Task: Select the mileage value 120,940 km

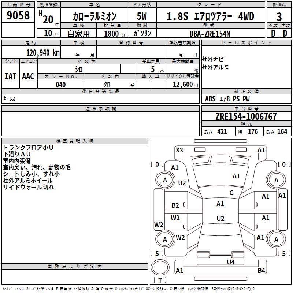Action: pyautogui.click(x=43, y=52)
